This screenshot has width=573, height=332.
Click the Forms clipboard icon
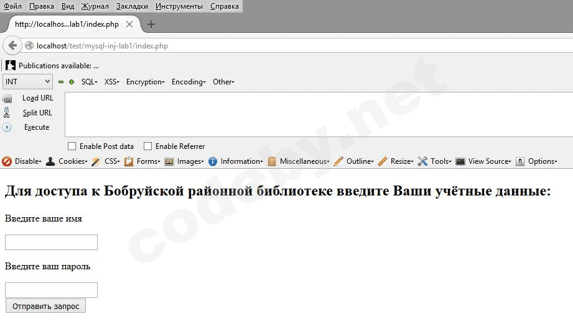[x=129, y=161]
